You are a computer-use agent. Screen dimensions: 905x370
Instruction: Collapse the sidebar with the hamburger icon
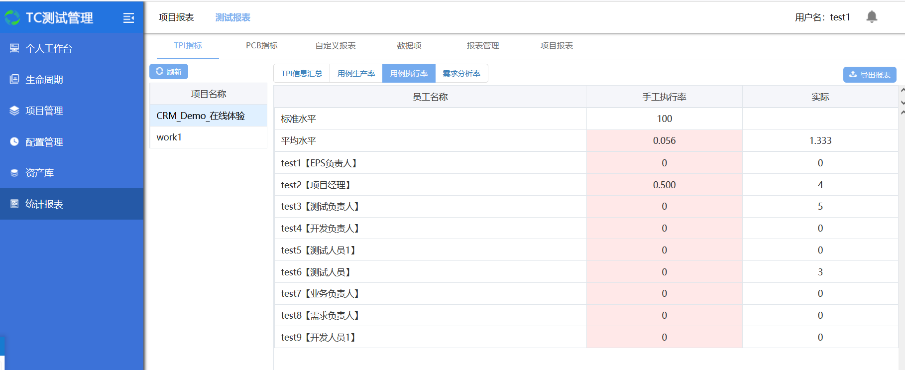(x=128, y=18)
